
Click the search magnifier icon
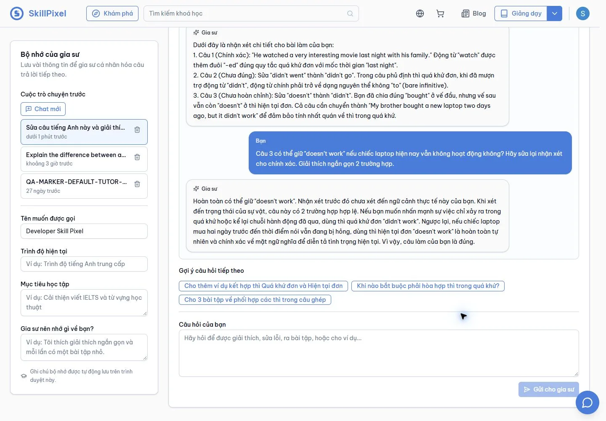click(350, 13)
